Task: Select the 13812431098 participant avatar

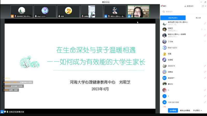Action: 164,102
